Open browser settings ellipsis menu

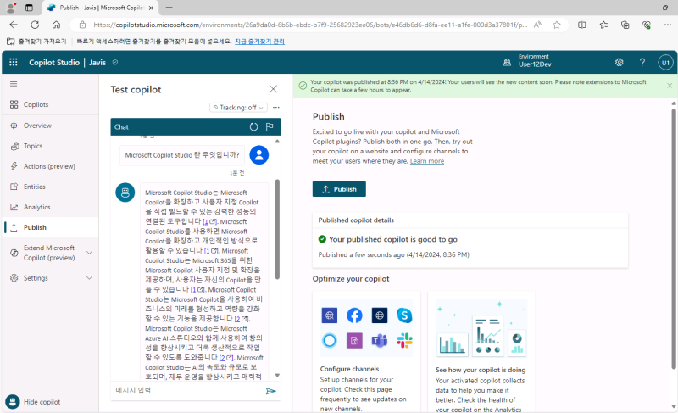[668, 25]
